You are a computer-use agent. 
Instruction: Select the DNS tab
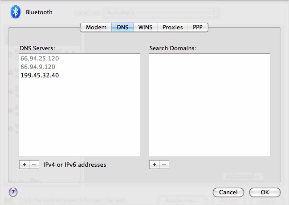pyautogui.click(x=122, y=28)
